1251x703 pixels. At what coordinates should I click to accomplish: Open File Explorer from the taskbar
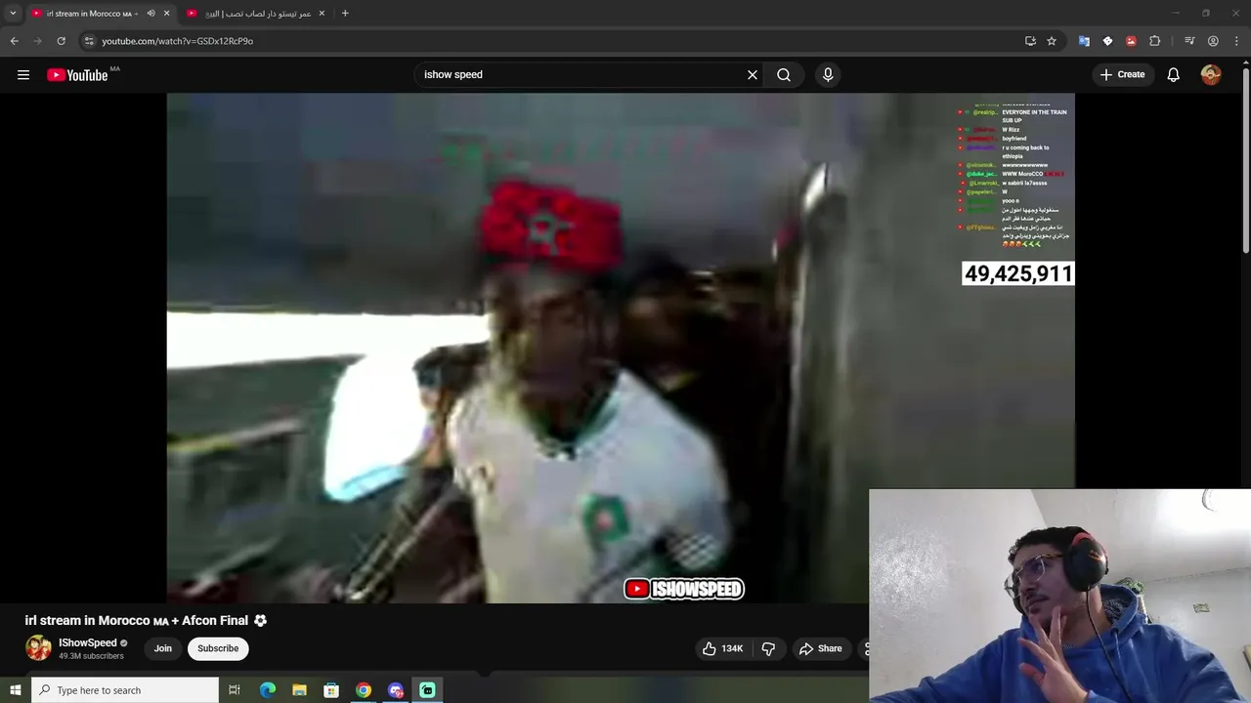[300, 690]
